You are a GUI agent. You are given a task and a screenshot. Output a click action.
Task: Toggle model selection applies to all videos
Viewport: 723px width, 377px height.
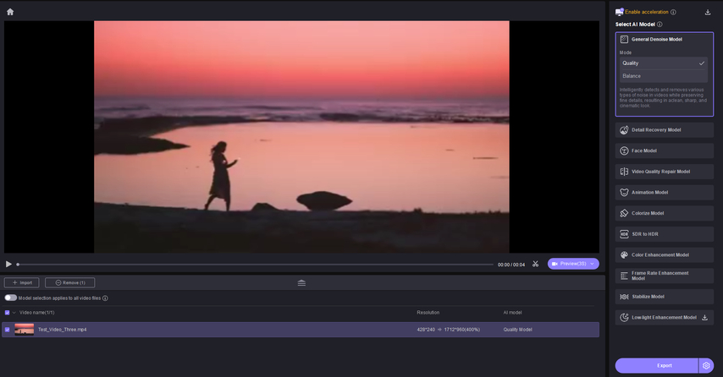[x=11, y=298]
